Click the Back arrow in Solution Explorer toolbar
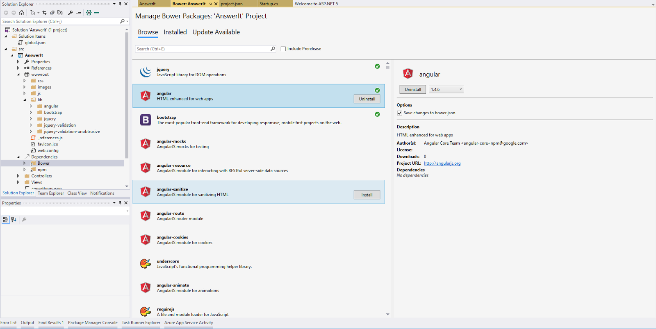Image resolution: width=656 pixels, height=329 pixels. pyautogui.click(x=6, y=13)
